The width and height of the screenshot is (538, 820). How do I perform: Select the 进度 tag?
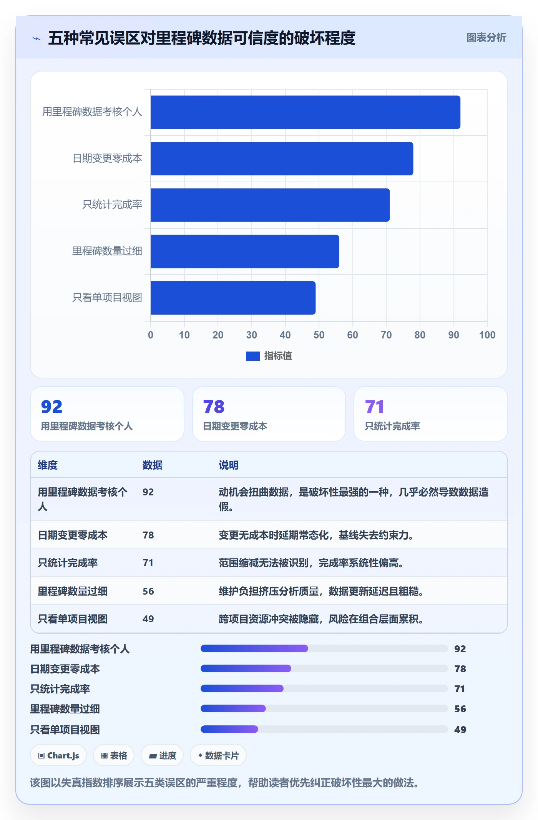162,755
